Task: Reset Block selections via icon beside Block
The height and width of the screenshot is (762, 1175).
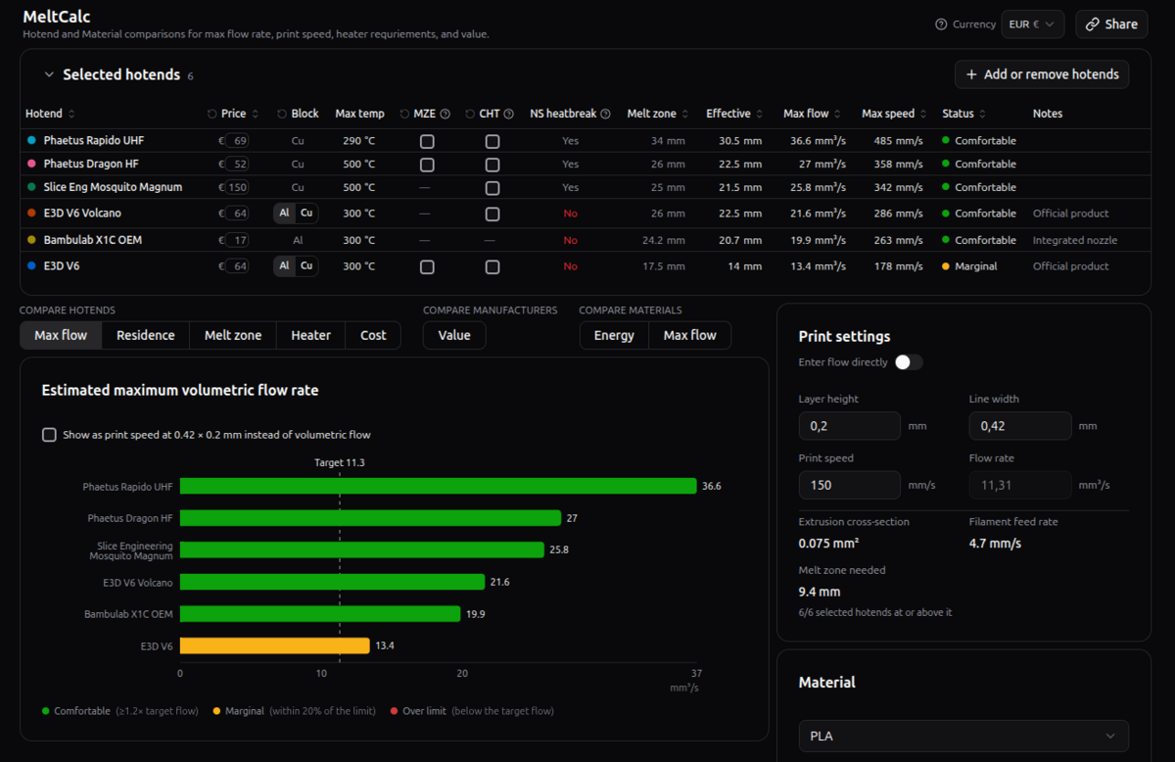Action: (282, 115)
